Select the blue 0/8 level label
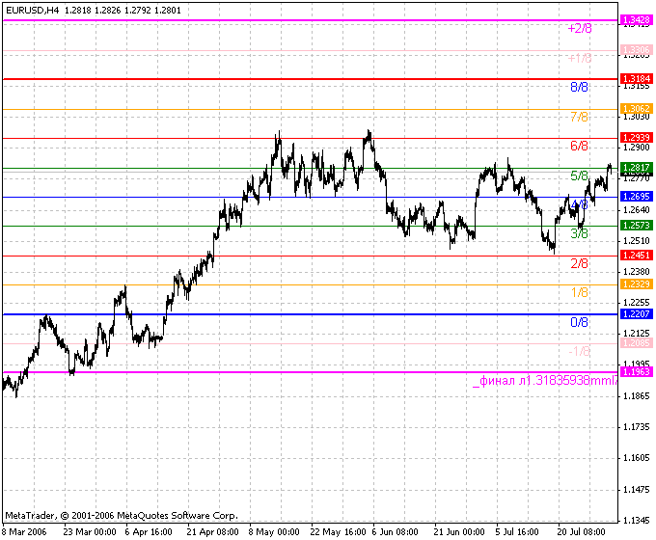Image resolution: width=656 pixels, height=540 pixels. pyautogui.click(x=579, y=323)
